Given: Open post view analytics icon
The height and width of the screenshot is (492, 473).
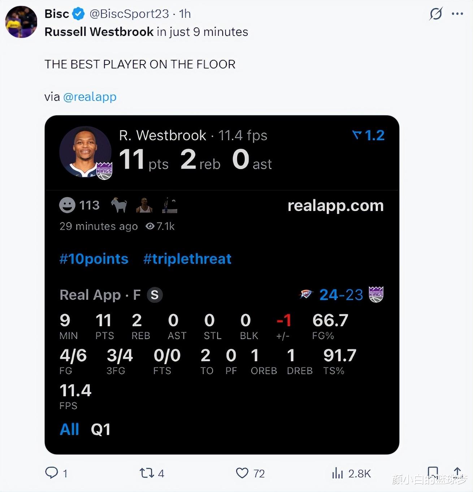Looking at the screenshot, I should coord(337,473).
